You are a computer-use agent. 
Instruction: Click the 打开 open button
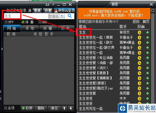click(x=27, y=108)
